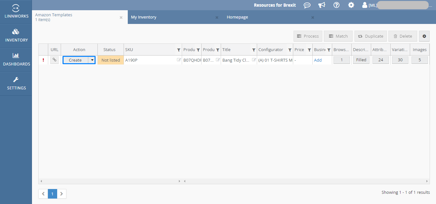The height and width of the screenshot is (204, 436).
Task: Click the URL link icon for A190P
Action: [x=54, y=60]
